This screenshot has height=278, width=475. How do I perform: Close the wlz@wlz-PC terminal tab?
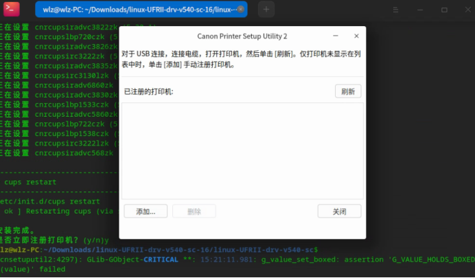[x=240, y=10]
